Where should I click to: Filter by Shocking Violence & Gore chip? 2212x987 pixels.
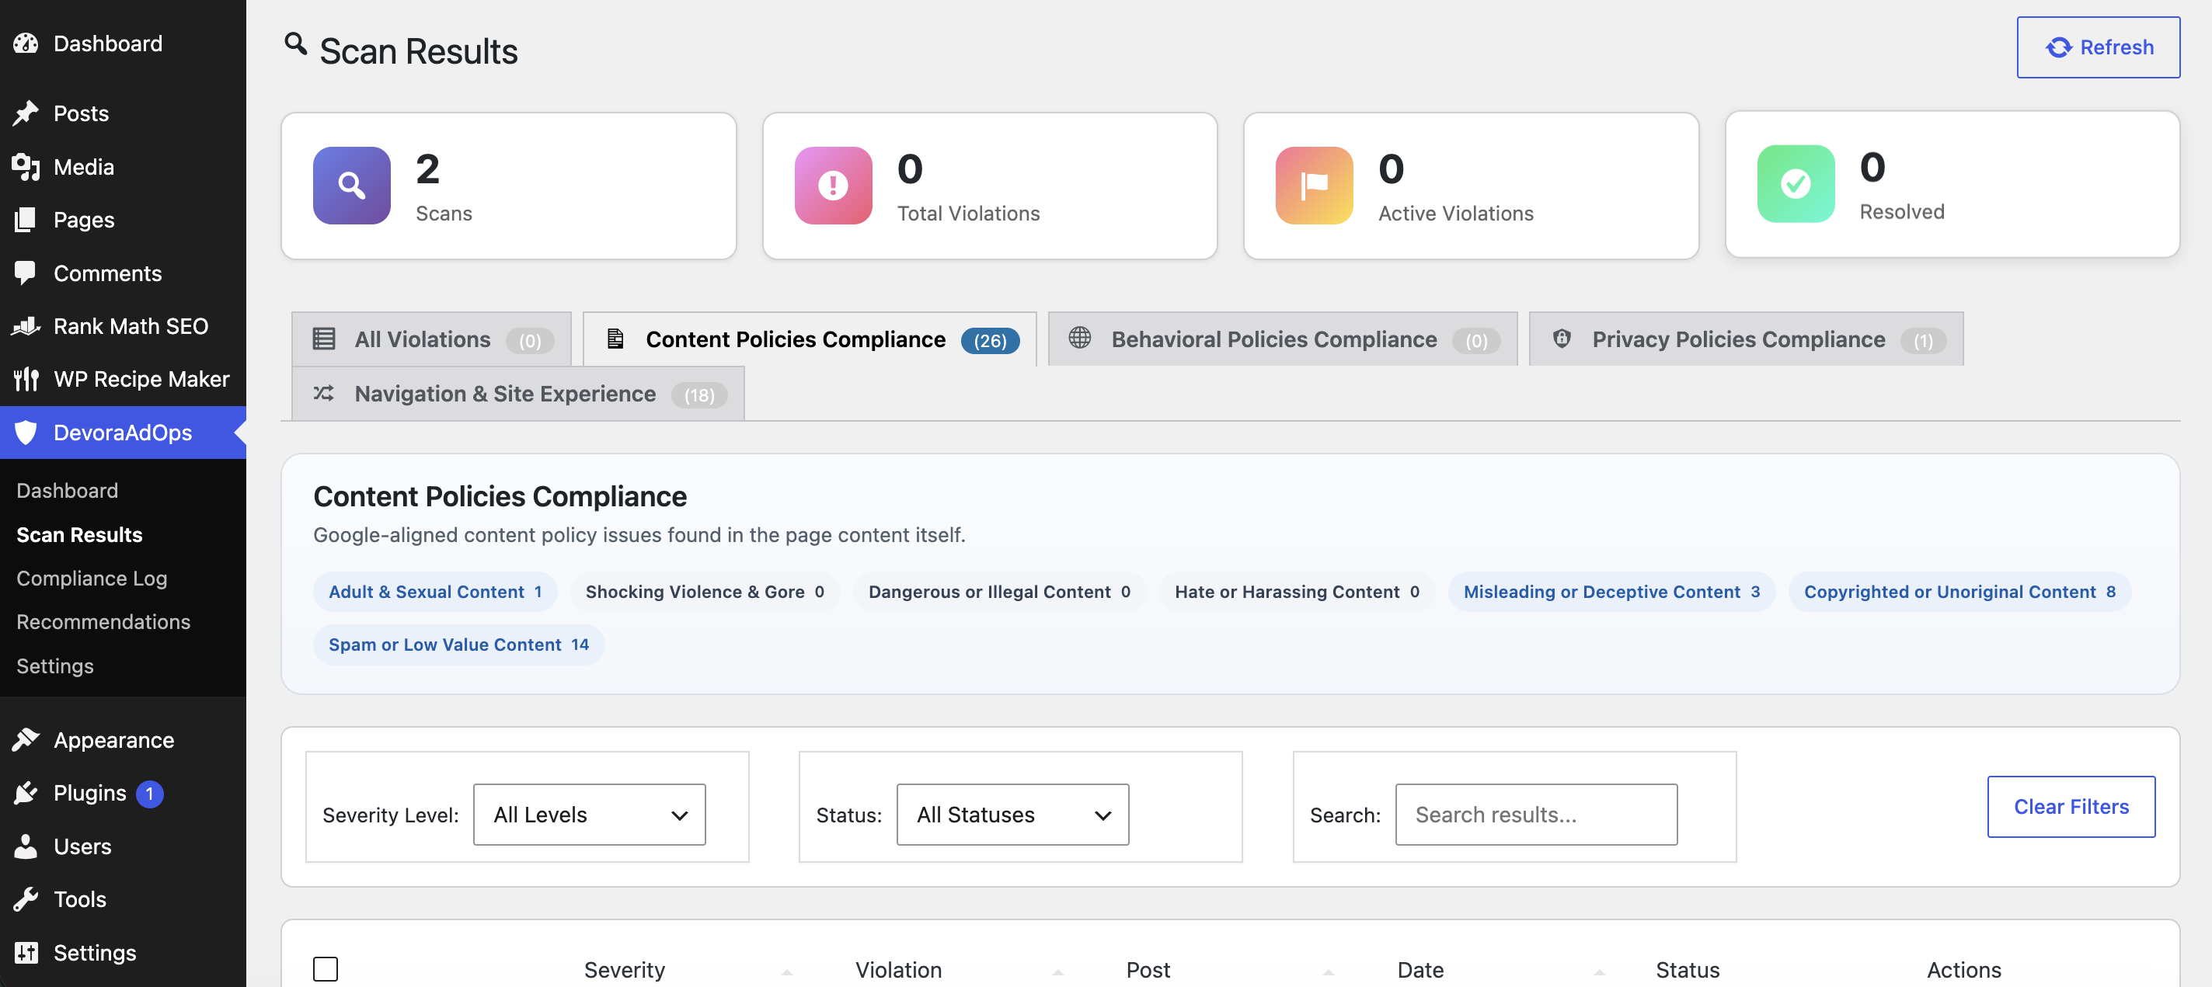[704, 591]
